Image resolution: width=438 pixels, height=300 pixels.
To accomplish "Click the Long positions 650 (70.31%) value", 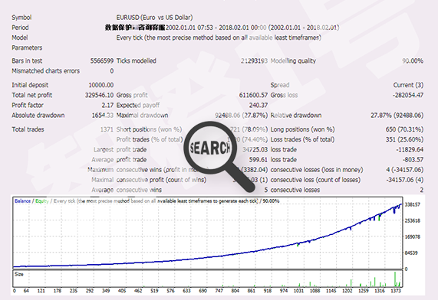I will click(x=404, y=129).
